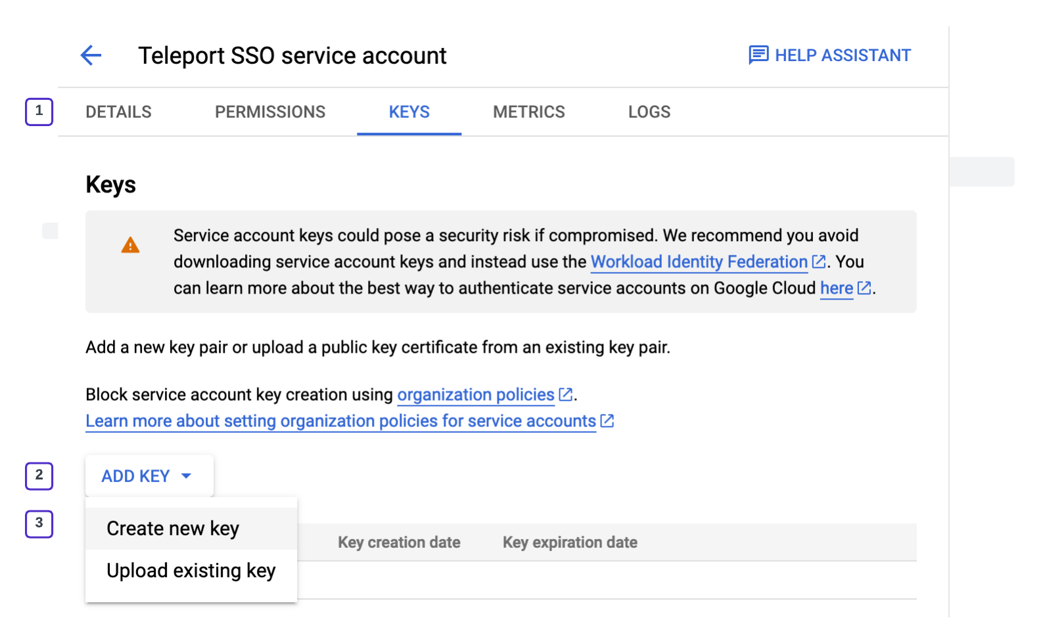Screen dimensions: 1041x643
Task: Click the ADD KEY dropdown arrow
Action: pos(187,476)
